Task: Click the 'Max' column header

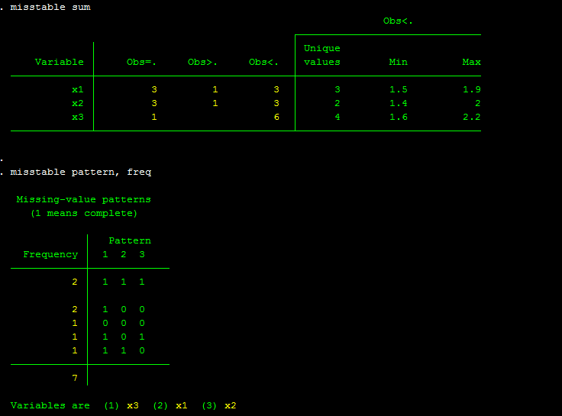Action: coord(471,62)
